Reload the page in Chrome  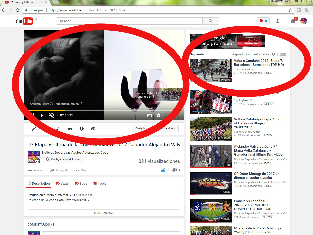[x=18, y=10]
